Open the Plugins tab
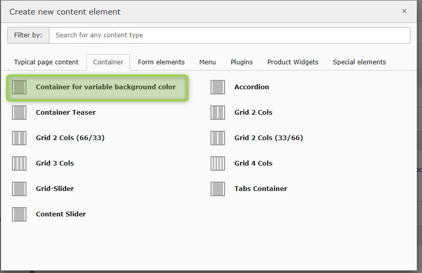 click(x=242, y=62)
